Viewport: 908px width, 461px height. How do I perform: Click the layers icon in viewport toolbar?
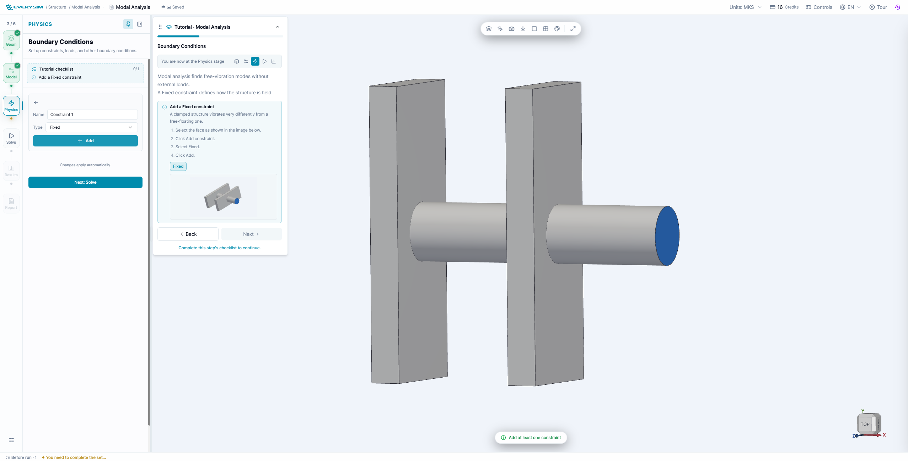489,29
